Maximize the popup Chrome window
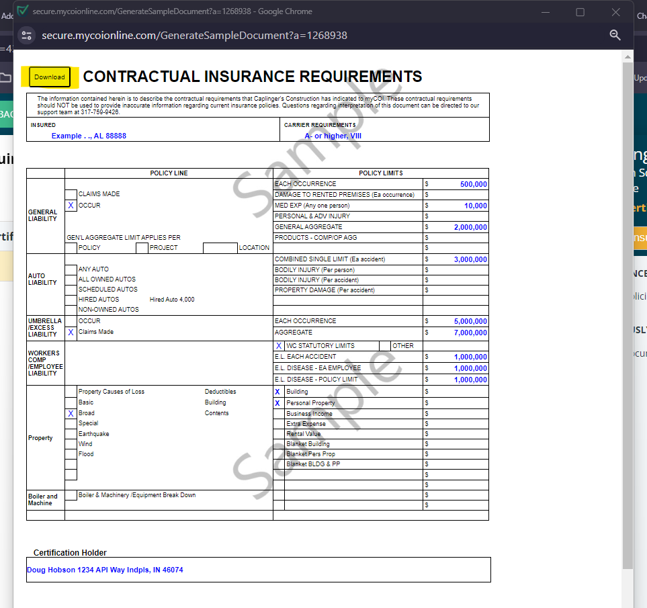647x608 pixels. point(580,12)
